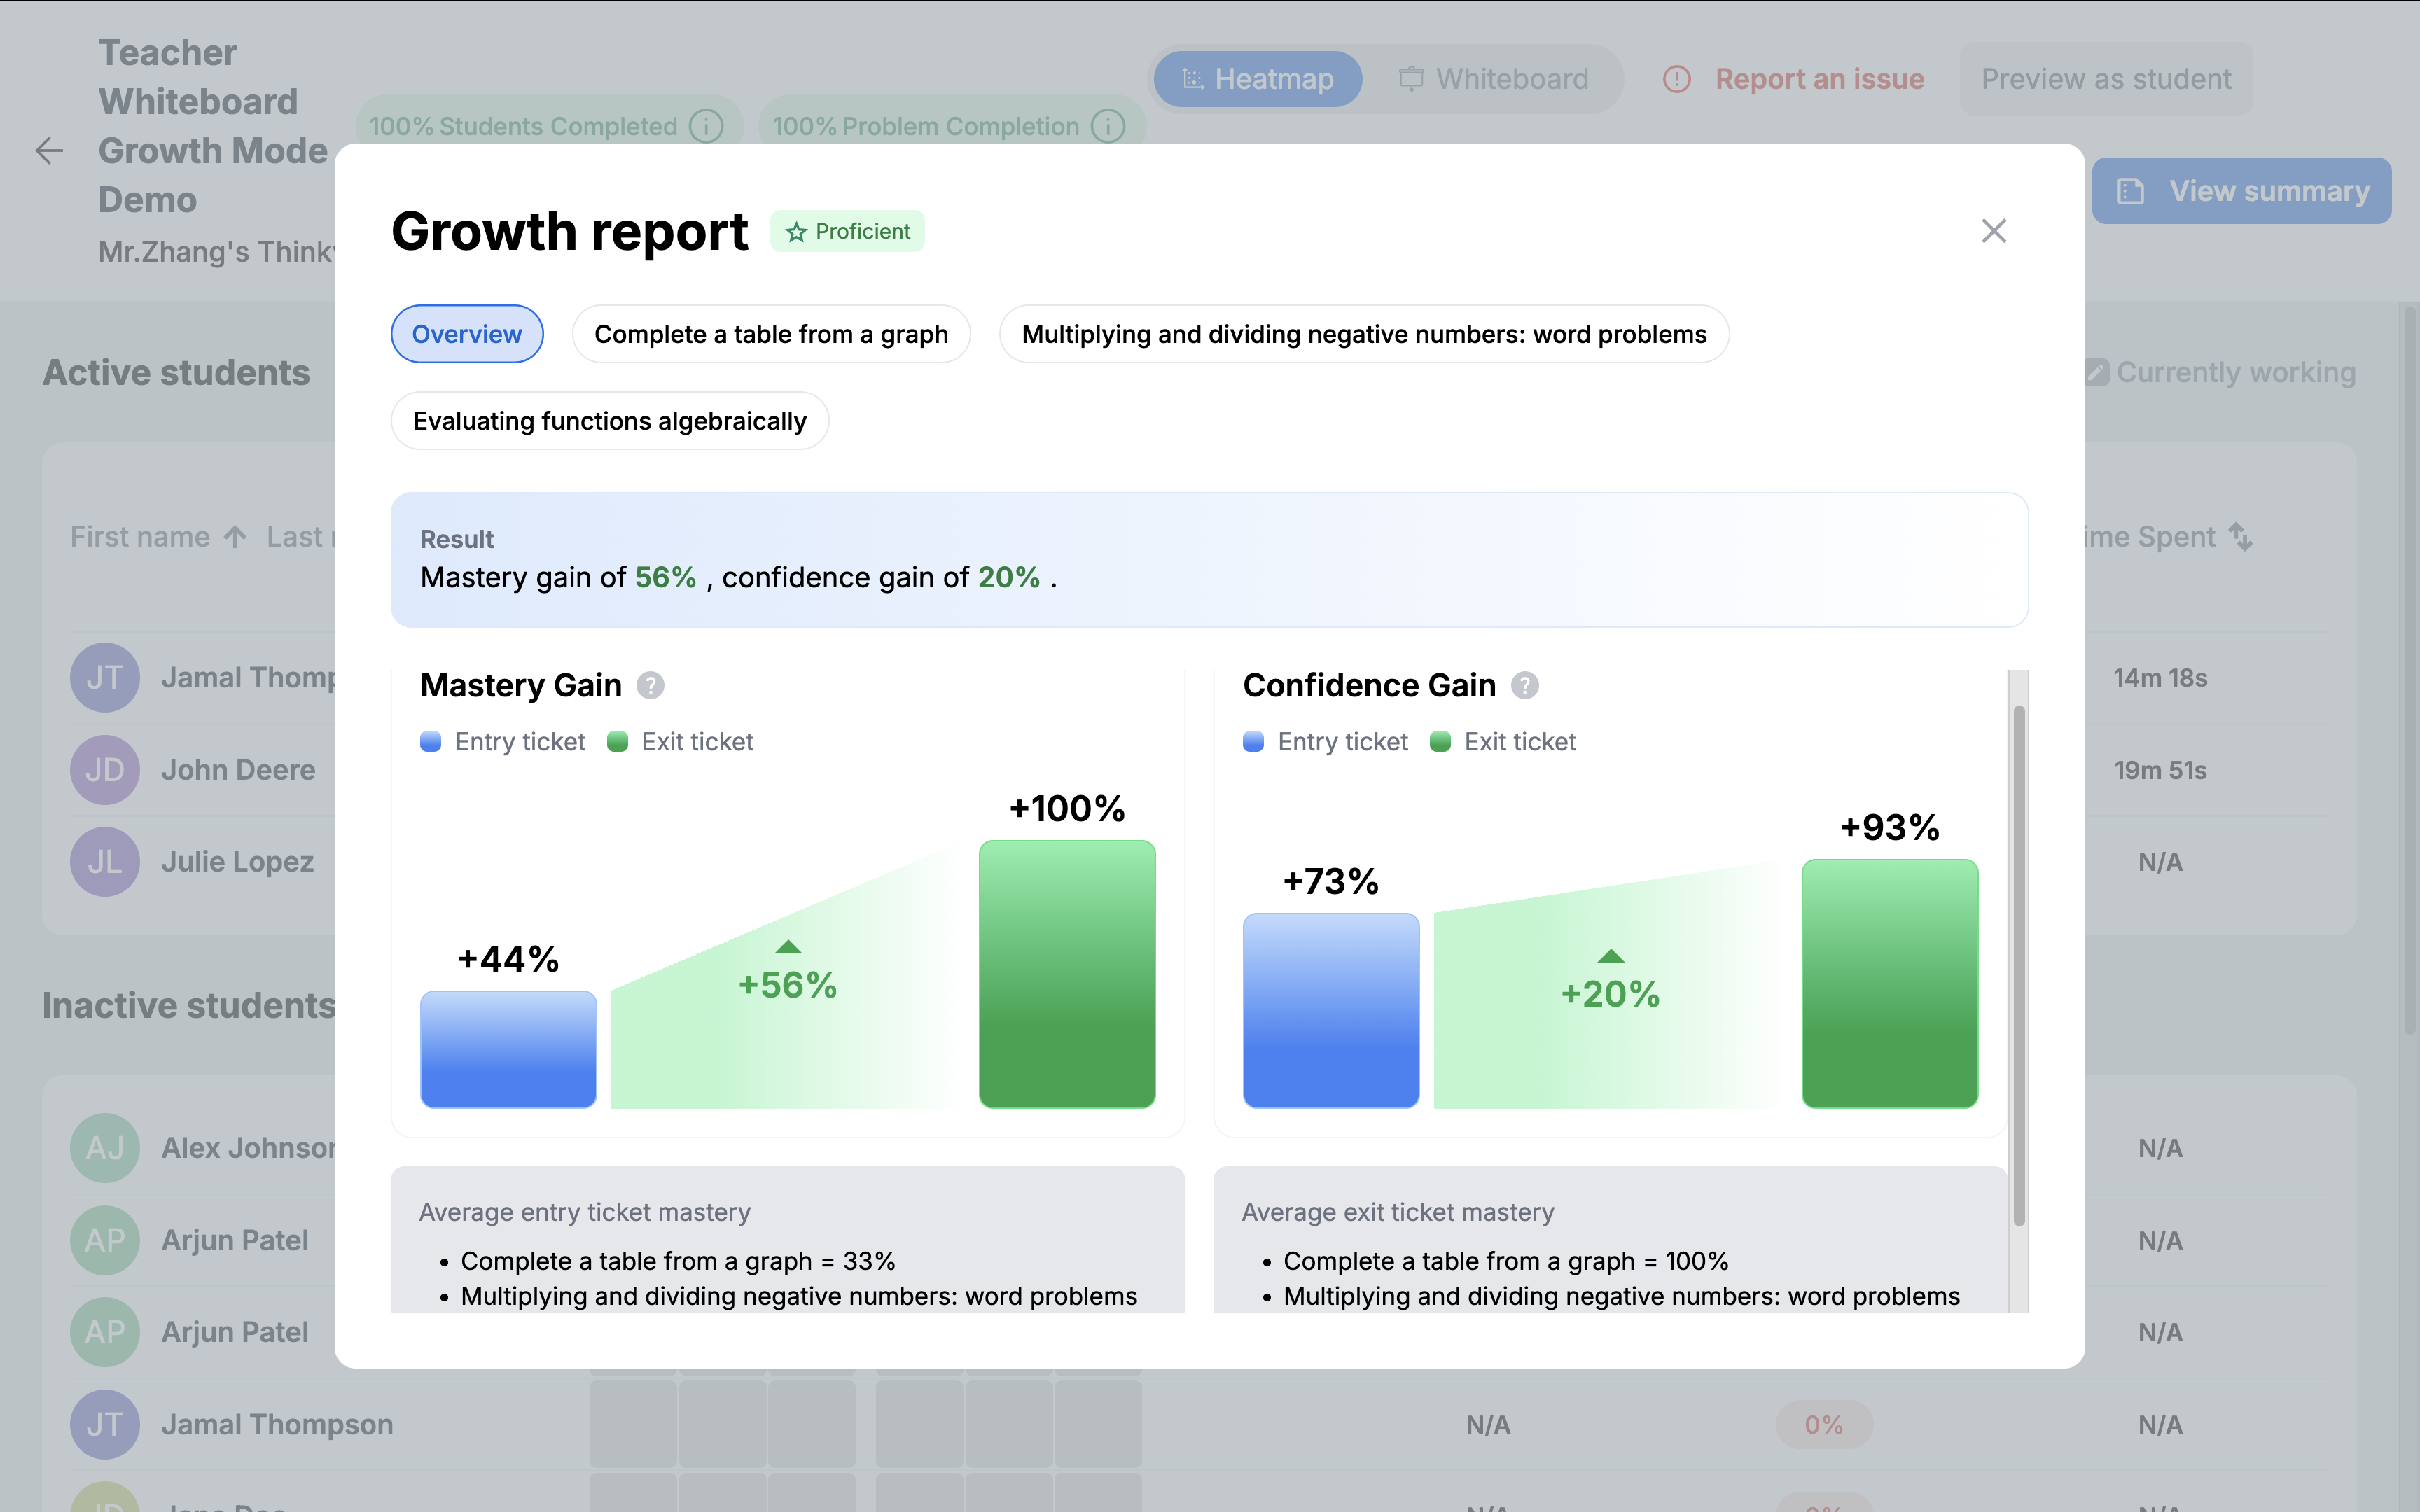
Task: Click the Report an issue link
Action: coord(1819,79)
